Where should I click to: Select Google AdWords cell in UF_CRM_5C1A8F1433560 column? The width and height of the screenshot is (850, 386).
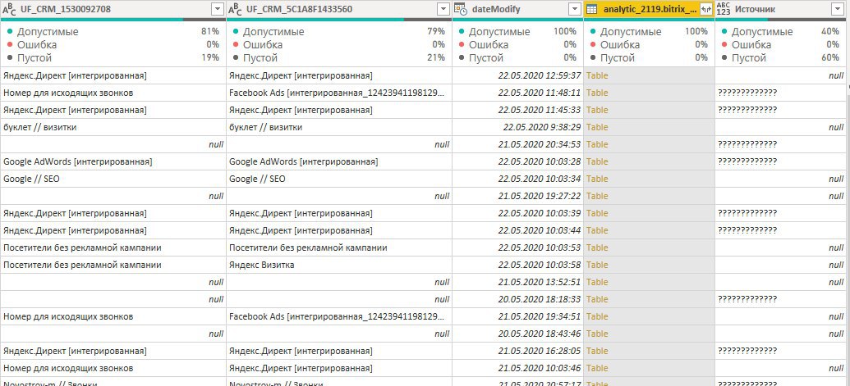coord(339,161)
